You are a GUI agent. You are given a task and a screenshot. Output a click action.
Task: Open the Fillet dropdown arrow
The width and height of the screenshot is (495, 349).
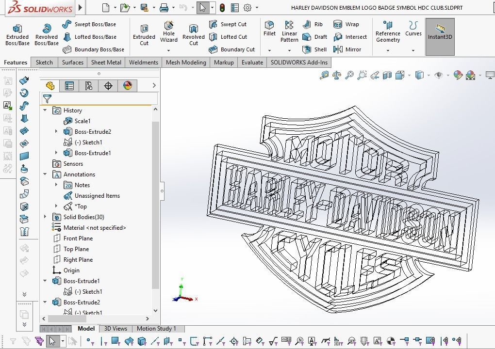[269, 50]
